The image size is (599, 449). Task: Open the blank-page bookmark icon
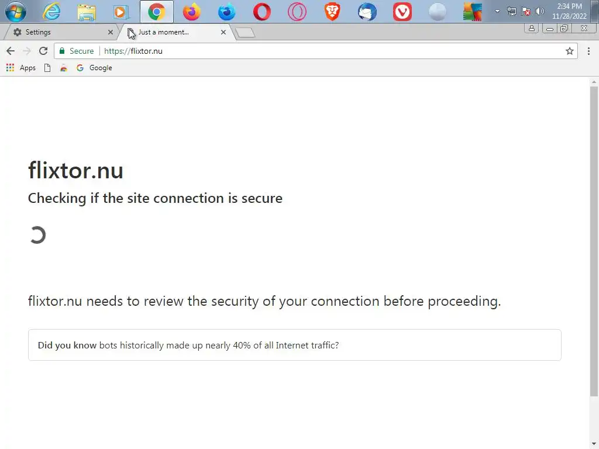(47, 68)
